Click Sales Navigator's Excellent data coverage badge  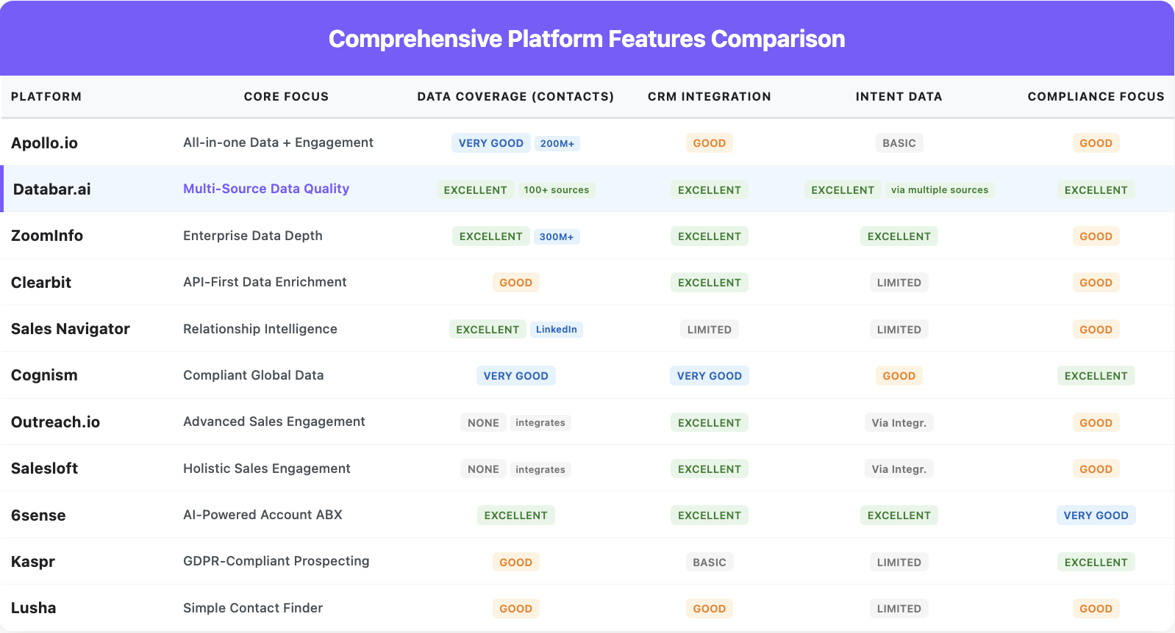(x=488, y=330)
